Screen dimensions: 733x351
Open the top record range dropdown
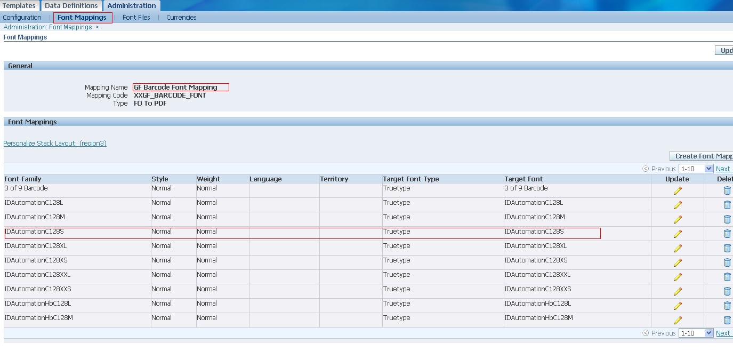point(696,168)
